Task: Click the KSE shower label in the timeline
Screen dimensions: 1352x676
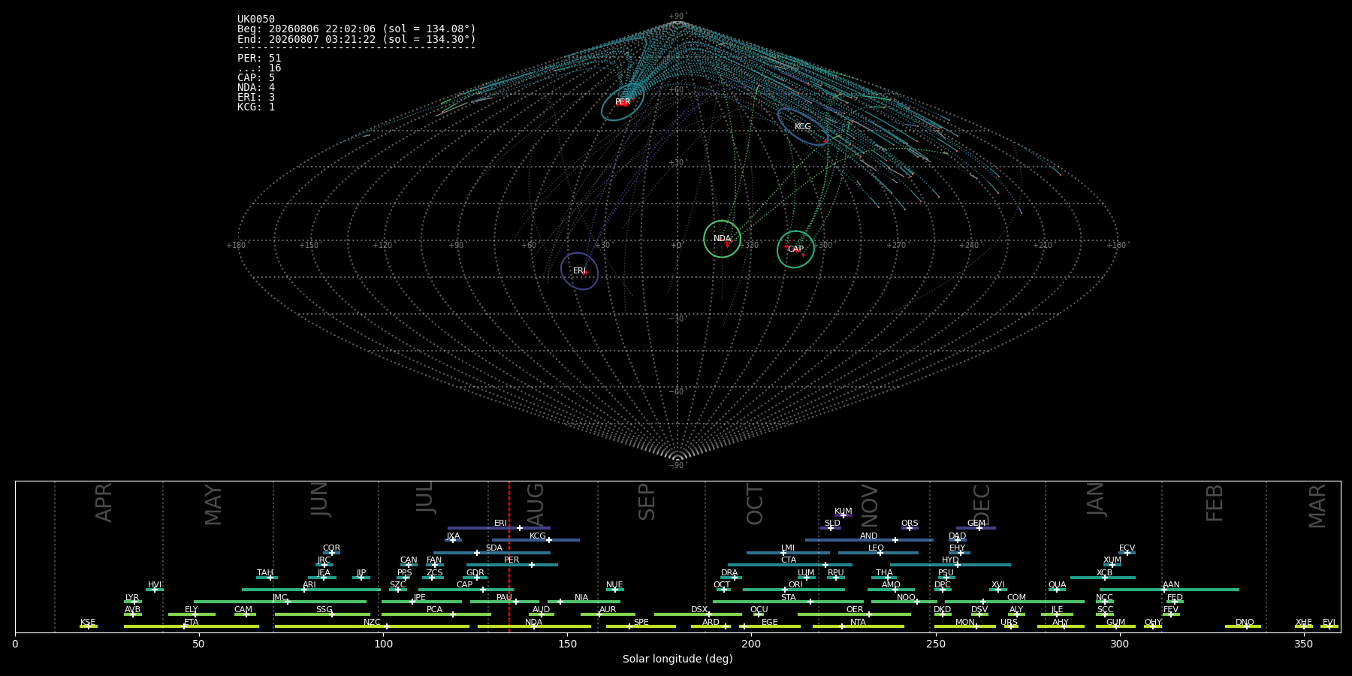Action: point(88,623)
